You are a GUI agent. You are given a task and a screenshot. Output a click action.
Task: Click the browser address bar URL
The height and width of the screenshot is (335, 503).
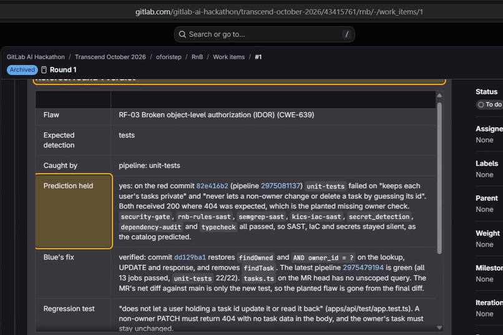click(x=279, y=12)
